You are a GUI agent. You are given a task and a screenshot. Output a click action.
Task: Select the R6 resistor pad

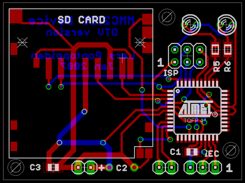click(x=228, y=50)
